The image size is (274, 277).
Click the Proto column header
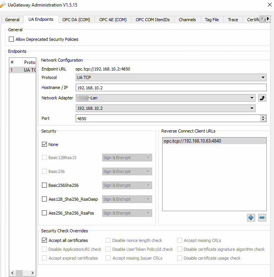[29, 62]
